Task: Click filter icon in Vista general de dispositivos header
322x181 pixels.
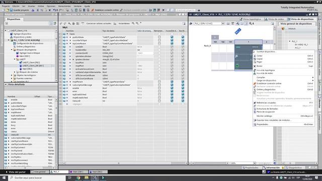Action: (283, 29)
